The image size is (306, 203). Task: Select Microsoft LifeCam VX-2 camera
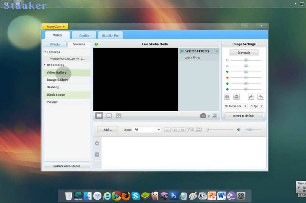(67, 59)
